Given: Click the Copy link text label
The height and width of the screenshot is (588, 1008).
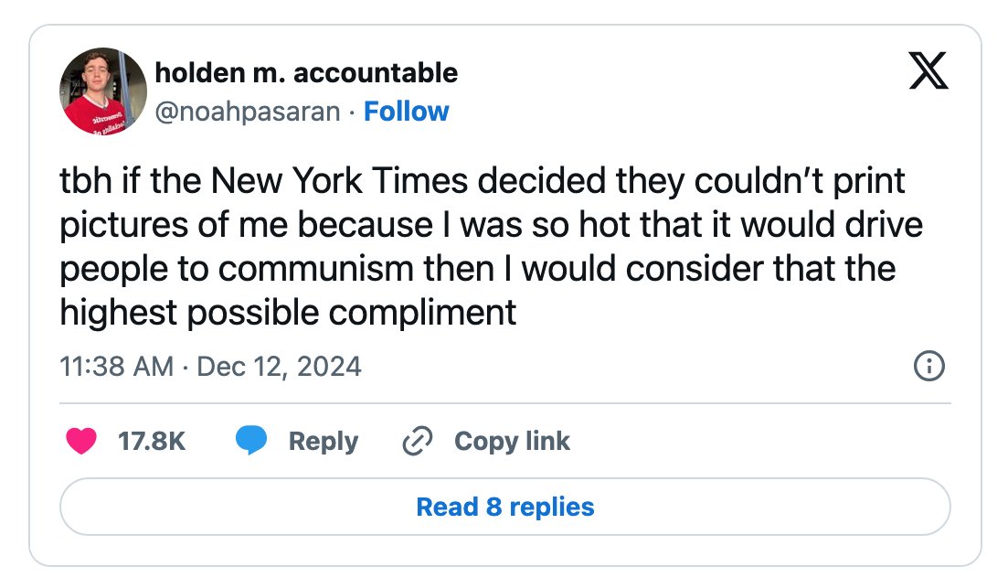Looking at the screenshot, I should pyautogui.click(x=512, y=442).
